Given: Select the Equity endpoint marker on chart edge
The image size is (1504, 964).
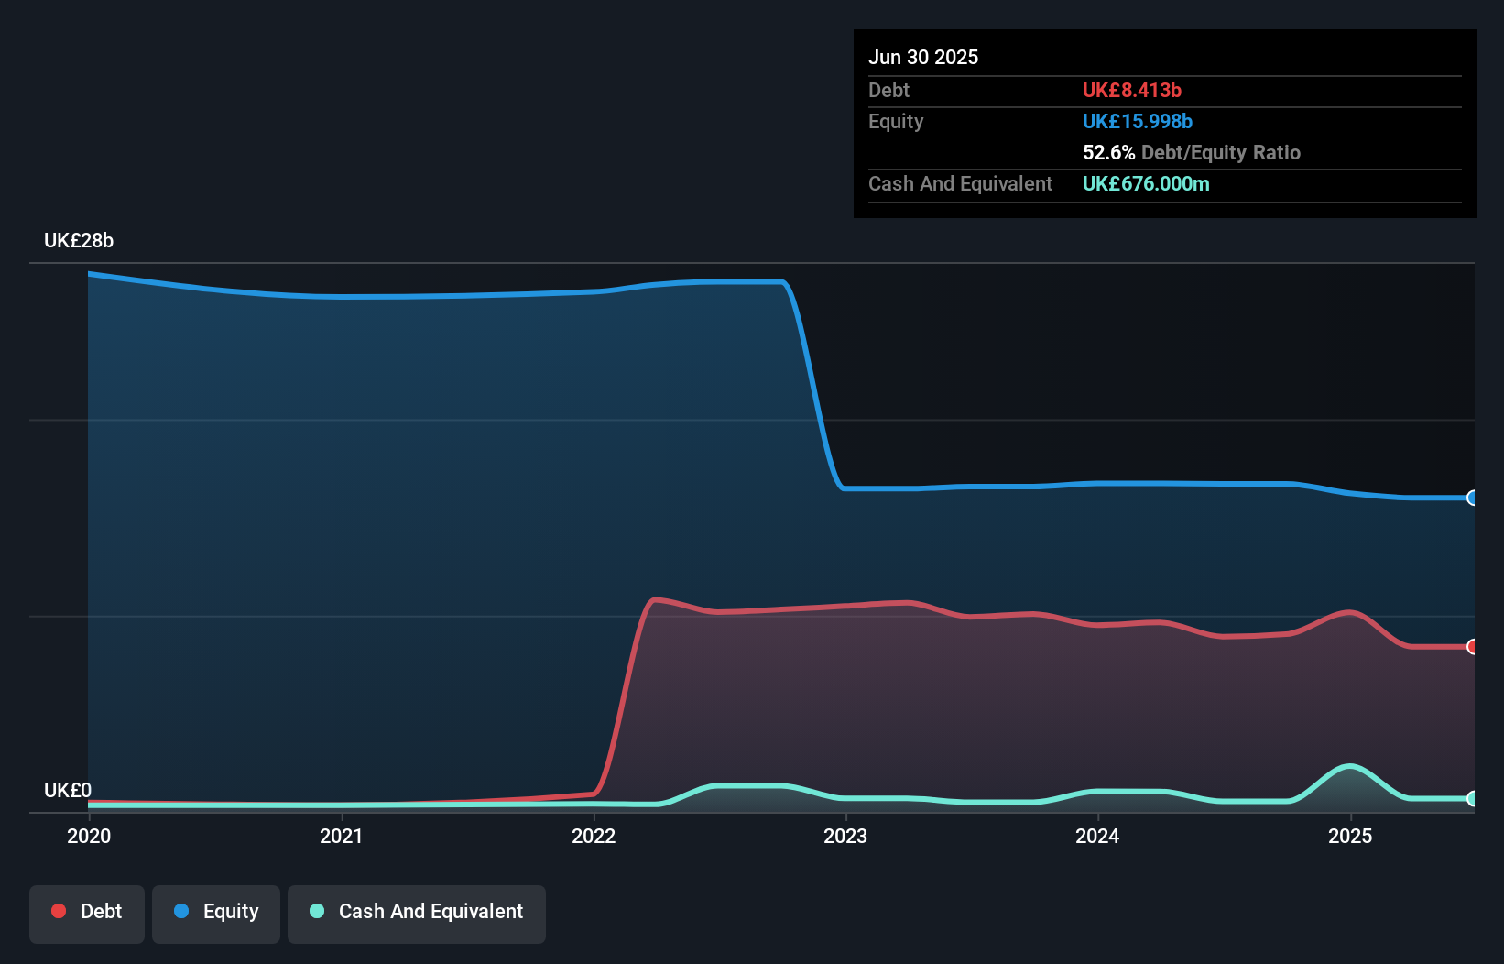Looking at the screenshot, I should click(x=1472, y=498).
